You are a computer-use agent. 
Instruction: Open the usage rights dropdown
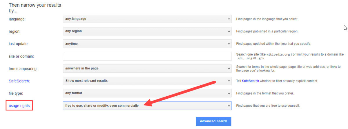coord(147,106)
